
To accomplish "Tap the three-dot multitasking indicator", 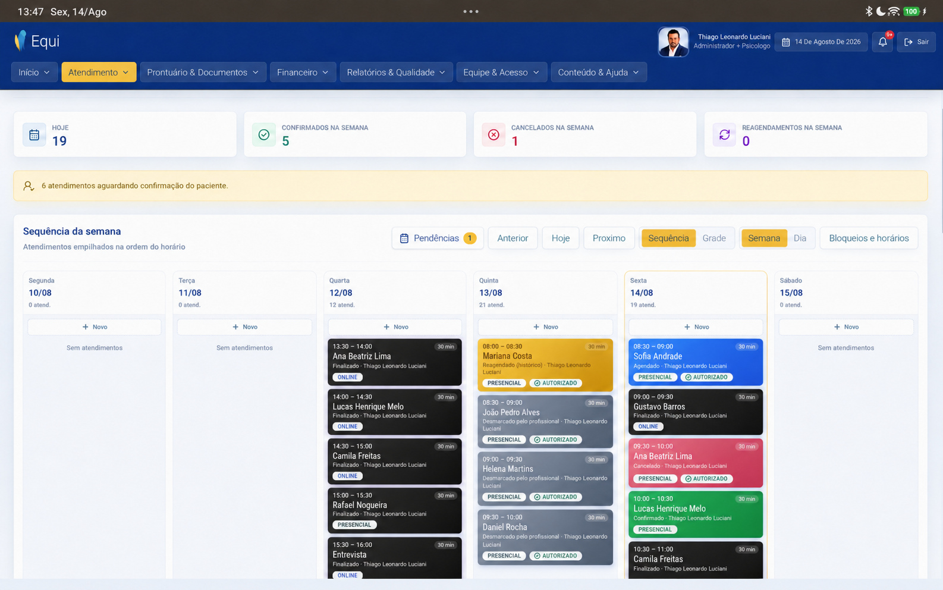I will [x=471, y=11].
